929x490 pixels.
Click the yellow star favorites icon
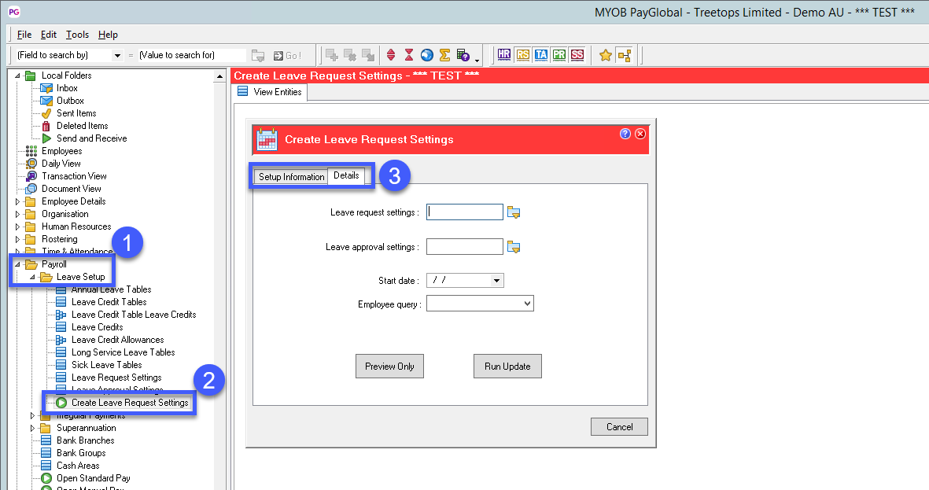click(x=605, y=55)
